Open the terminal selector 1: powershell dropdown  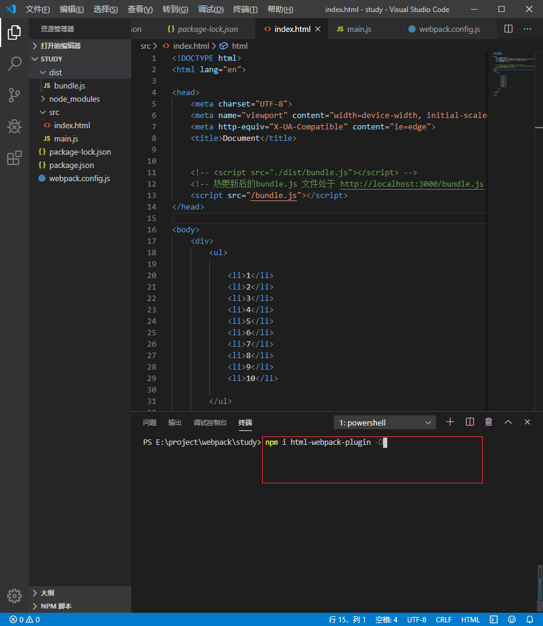coord(385,423)
